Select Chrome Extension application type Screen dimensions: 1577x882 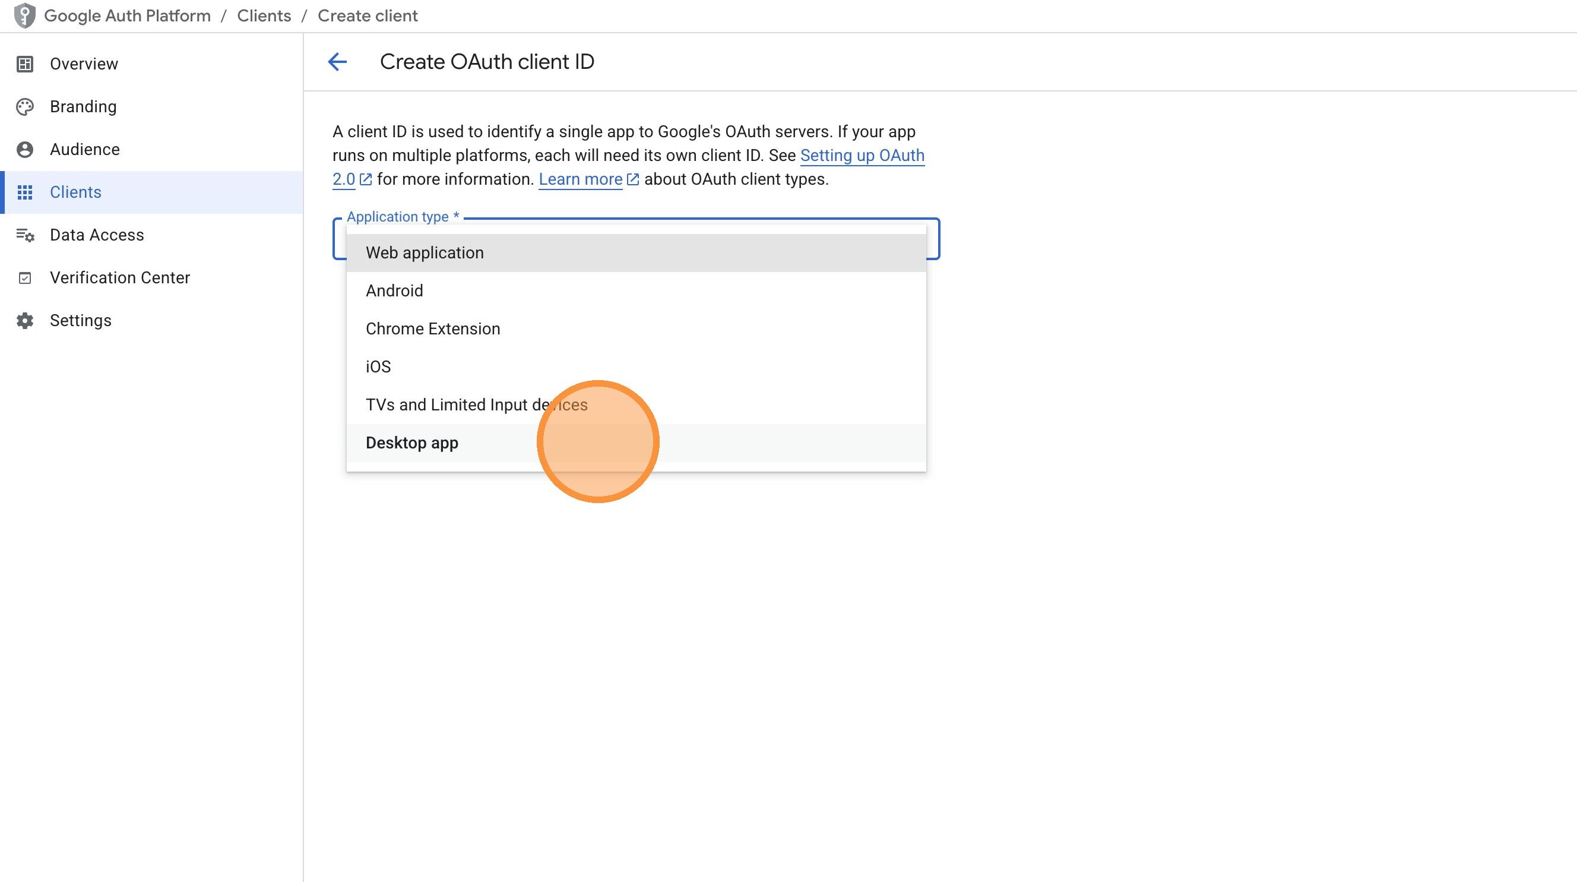tap(433, 328)
